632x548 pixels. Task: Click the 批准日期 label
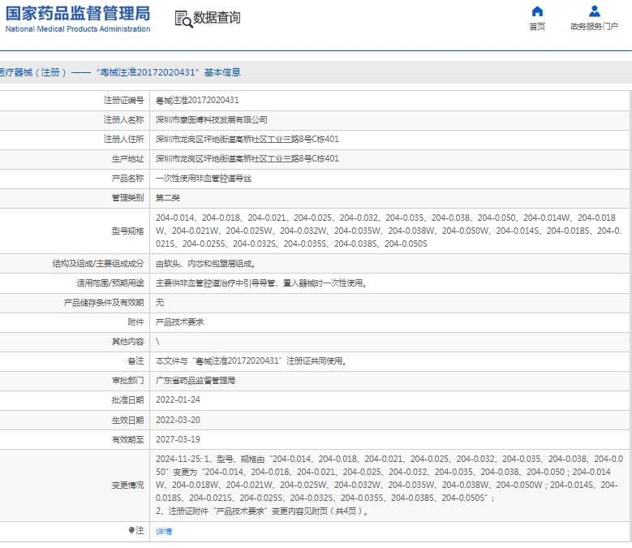[x=127, y=399]
